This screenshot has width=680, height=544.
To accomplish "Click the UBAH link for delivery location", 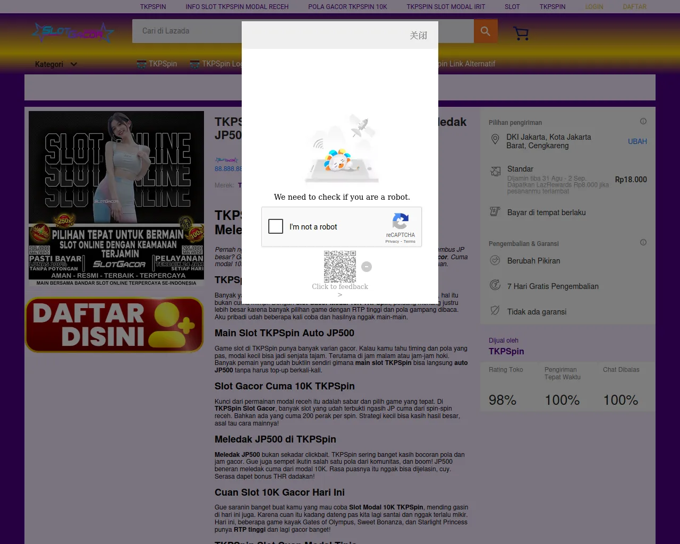I will pos(637,141).
